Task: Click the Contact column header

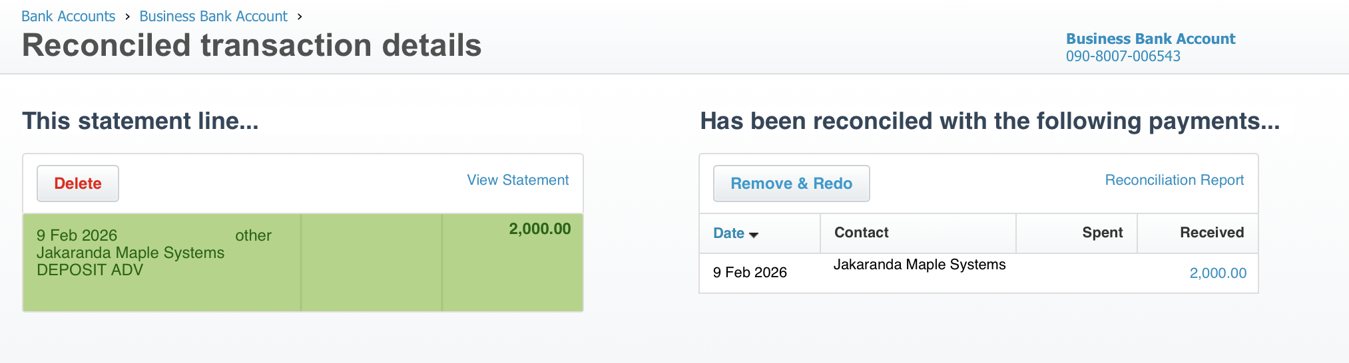Action: pos(861,233)
